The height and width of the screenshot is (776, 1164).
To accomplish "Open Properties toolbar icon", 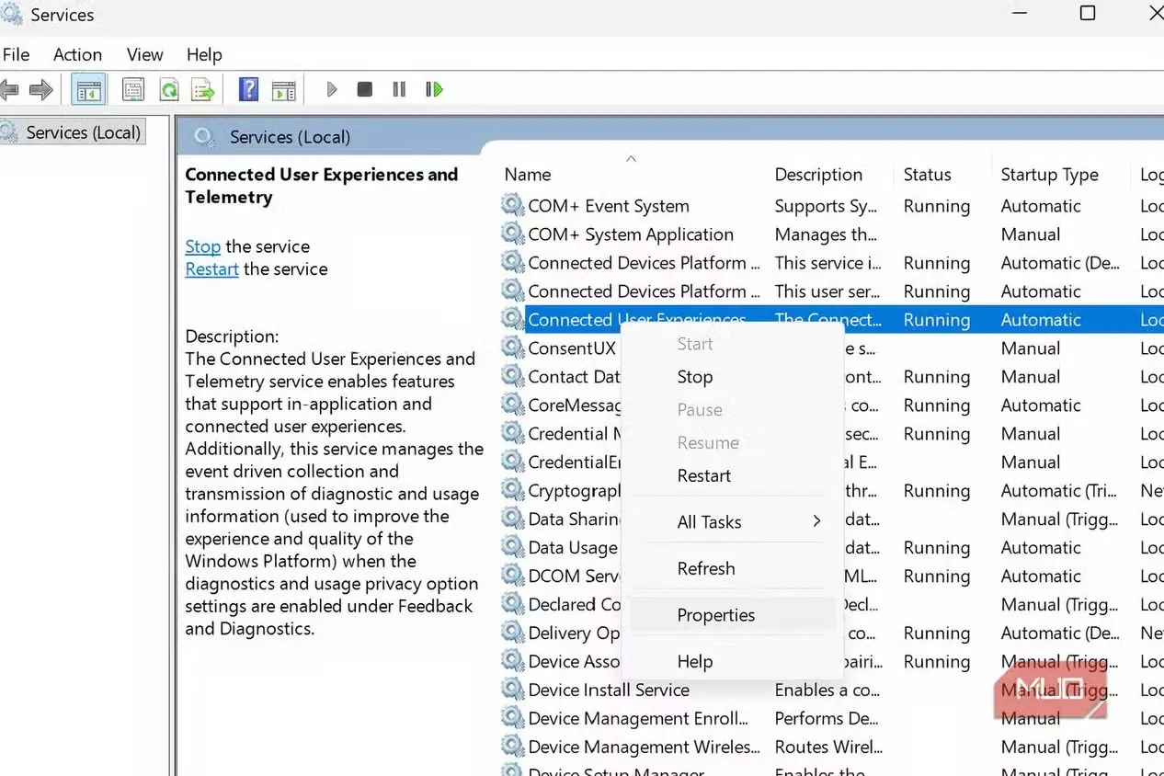I will point(133,89).
